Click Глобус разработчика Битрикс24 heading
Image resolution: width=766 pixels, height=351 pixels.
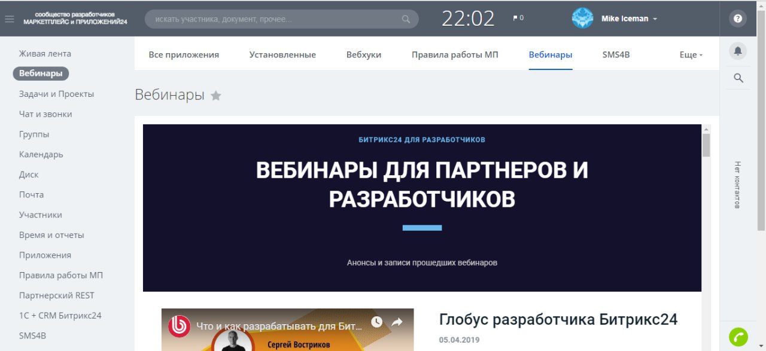tap(558, 319)
